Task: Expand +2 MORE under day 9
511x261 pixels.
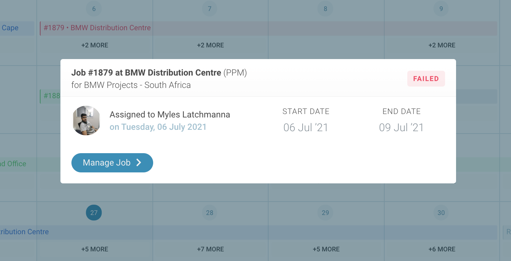Action: tap(442, 45)
